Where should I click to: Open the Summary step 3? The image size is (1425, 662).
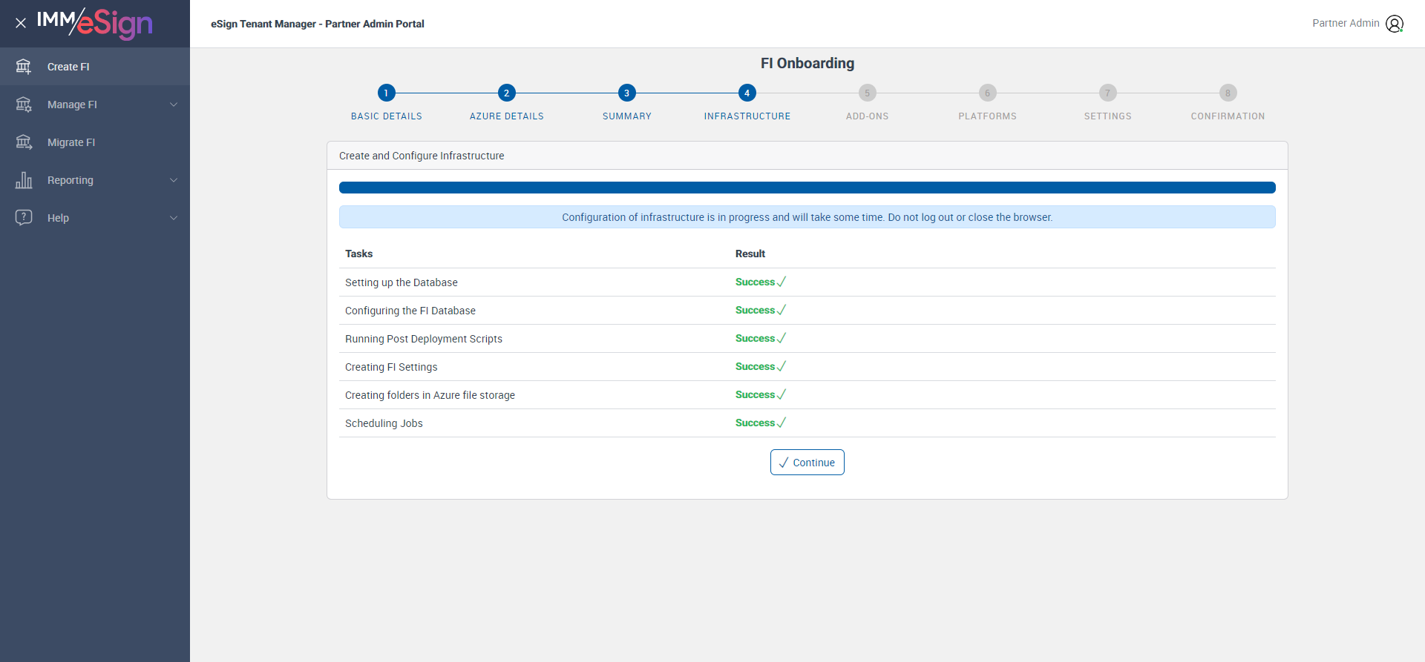pyautogui.click(x=626, y=93)
